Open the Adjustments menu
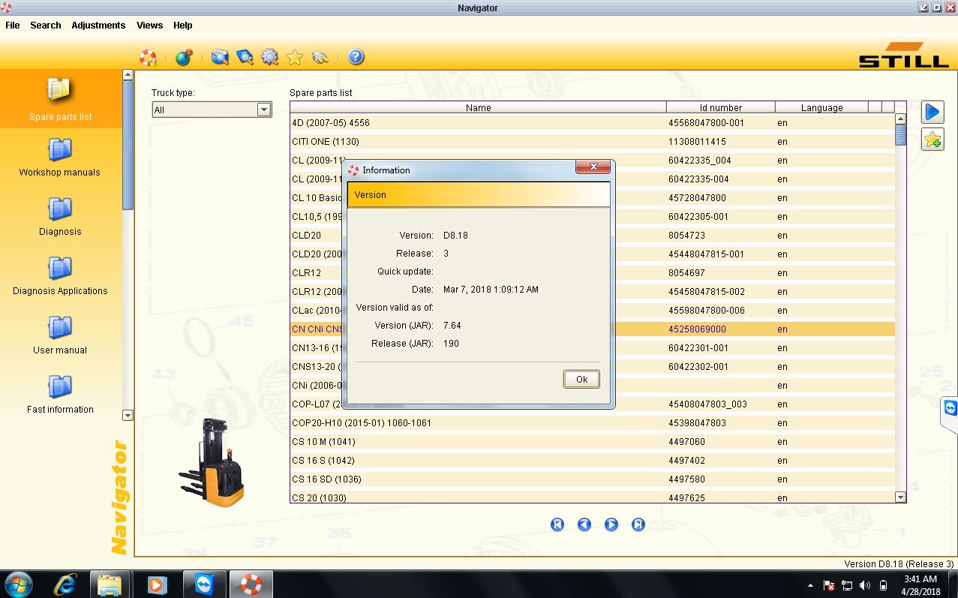The width and height of the screenshot is (958, 598). [98, 25]
